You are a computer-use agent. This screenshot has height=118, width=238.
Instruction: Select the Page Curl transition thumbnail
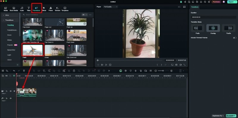[55, 22]
